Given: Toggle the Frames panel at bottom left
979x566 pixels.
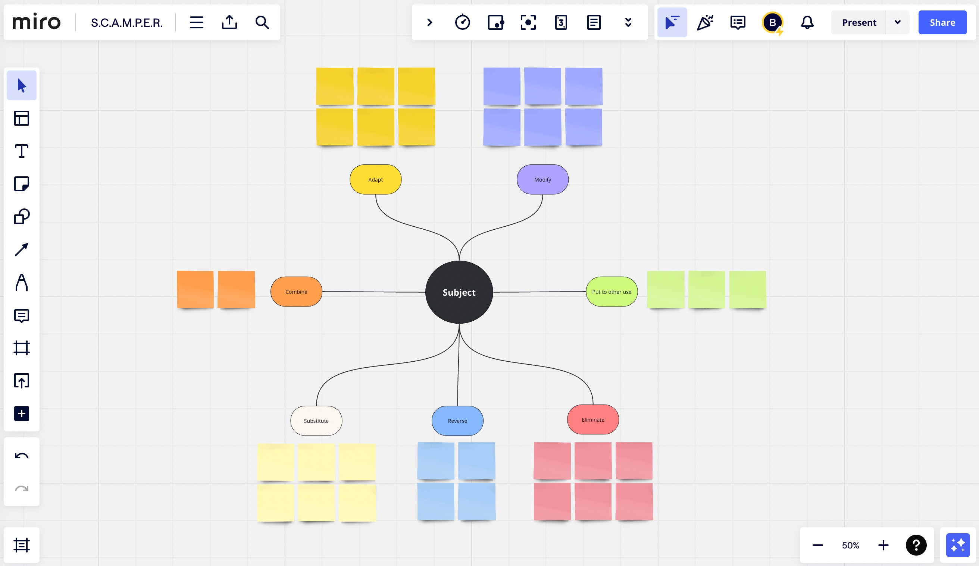Looking at the screenshot, I should tap(21, 545).
